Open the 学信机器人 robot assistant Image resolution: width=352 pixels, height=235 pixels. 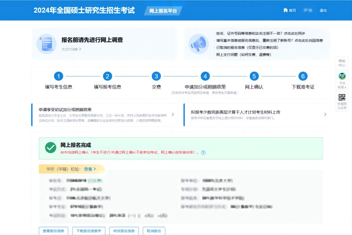point(342,76)
